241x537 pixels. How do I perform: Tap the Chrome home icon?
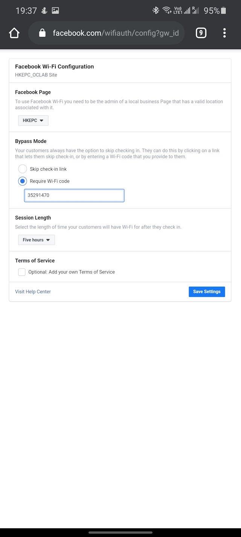14,33
